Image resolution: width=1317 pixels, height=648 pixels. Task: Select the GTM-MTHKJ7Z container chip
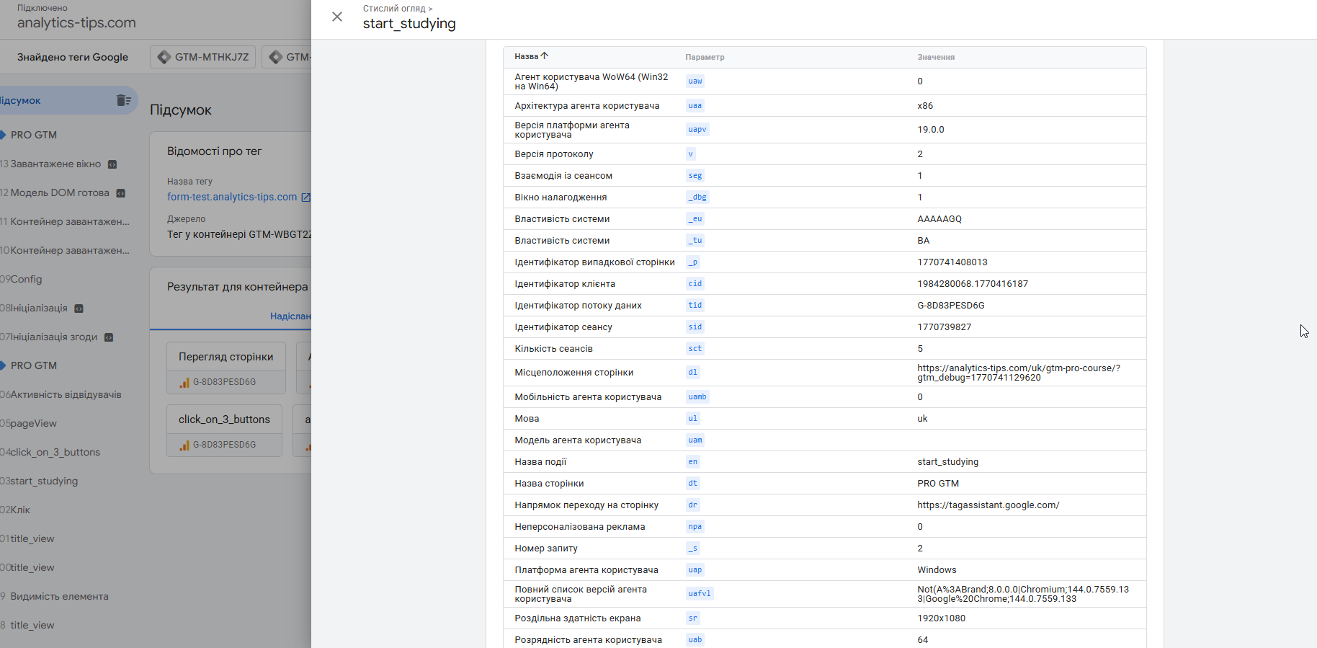click(203, 57)
